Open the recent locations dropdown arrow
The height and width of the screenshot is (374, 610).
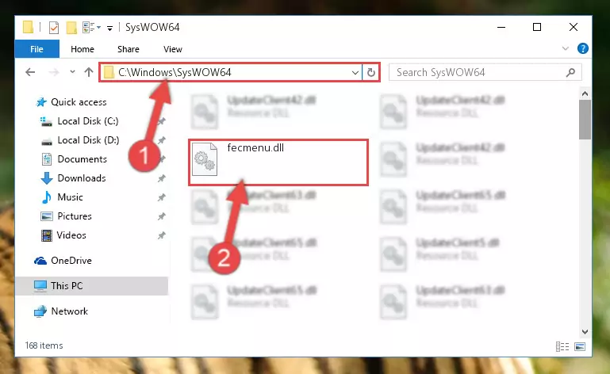[x=72, y=72]
